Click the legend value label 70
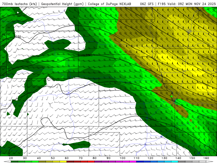This screenshot has height=163, width=217. point(81,158)
